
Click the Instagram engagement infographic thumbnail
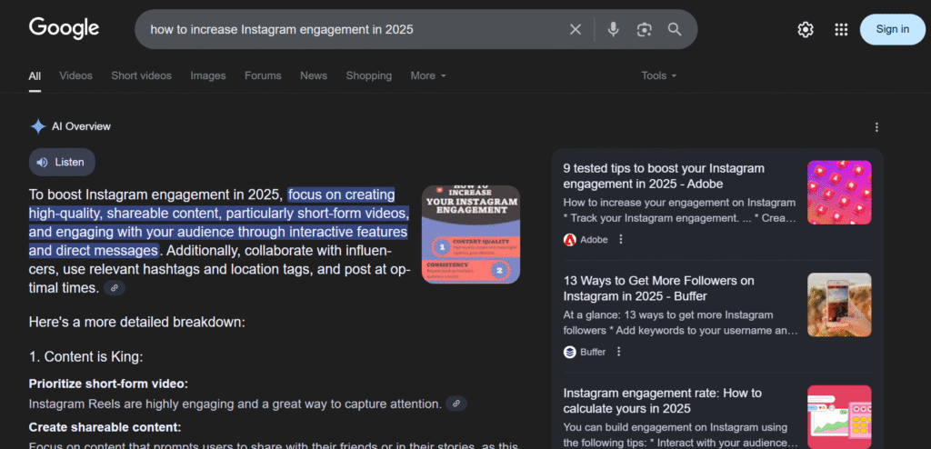coord(471,234)
